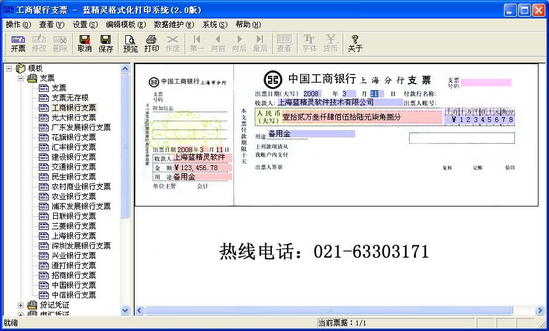Screen dimensions: 549x331
Task: Click the tree panel scroll up arrow
Action: pos(125,68)
